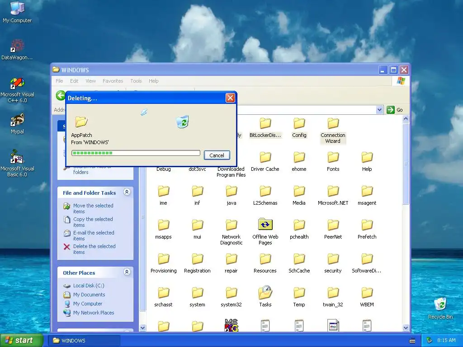Click WINDOWS taskbar button

84,341
